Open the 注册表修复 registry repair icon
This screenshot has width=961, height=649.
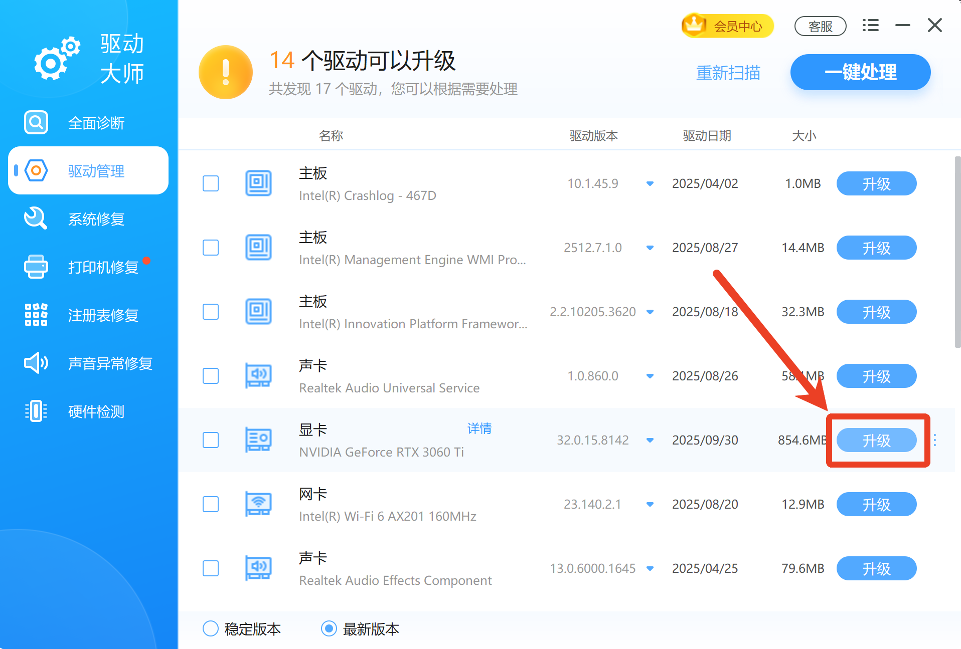(35, 315)
